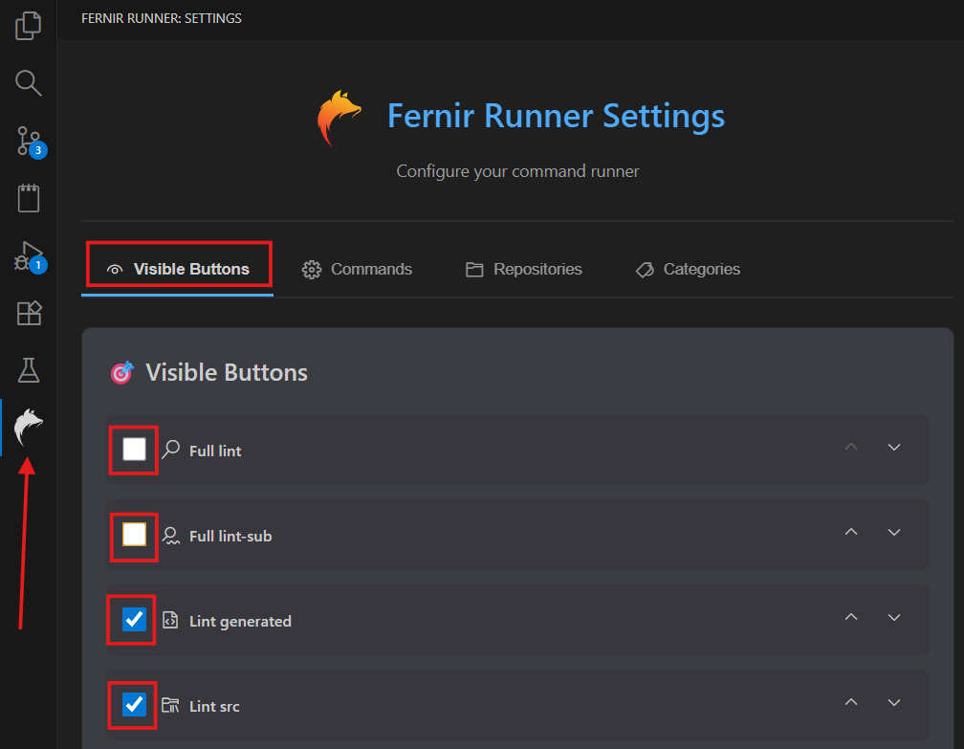964x749 pixels.
Task: Check the Full lint-sub checkbox
Action: [134, 535]
